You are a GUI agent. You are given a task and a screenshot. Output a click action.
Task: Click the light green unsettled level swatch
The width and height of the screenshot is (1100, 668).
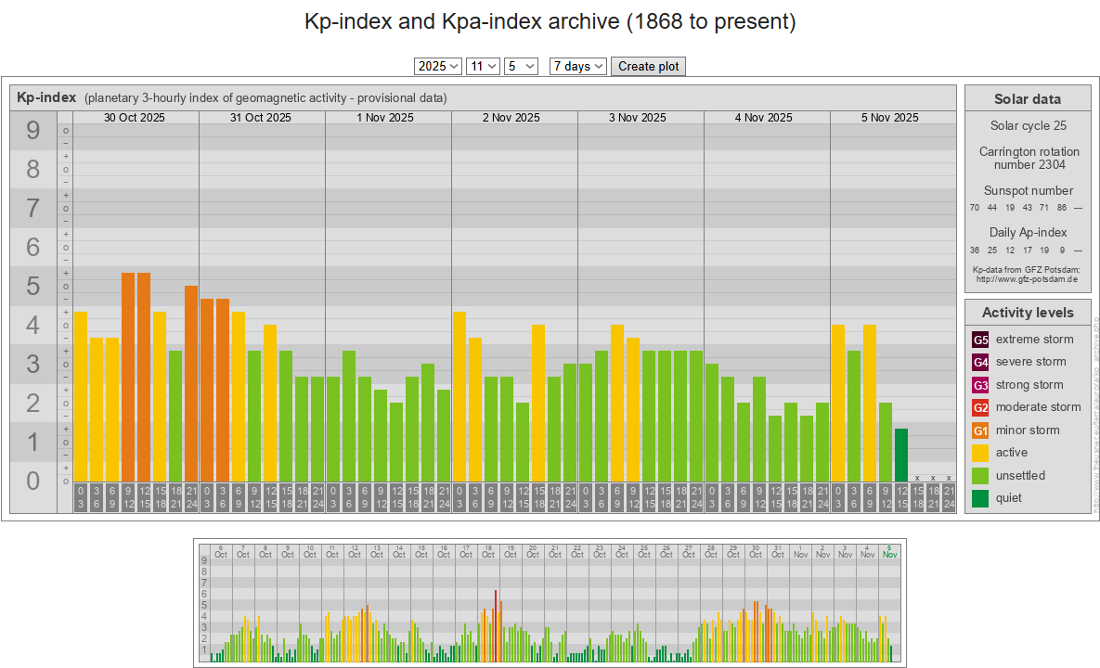point(980,476)
